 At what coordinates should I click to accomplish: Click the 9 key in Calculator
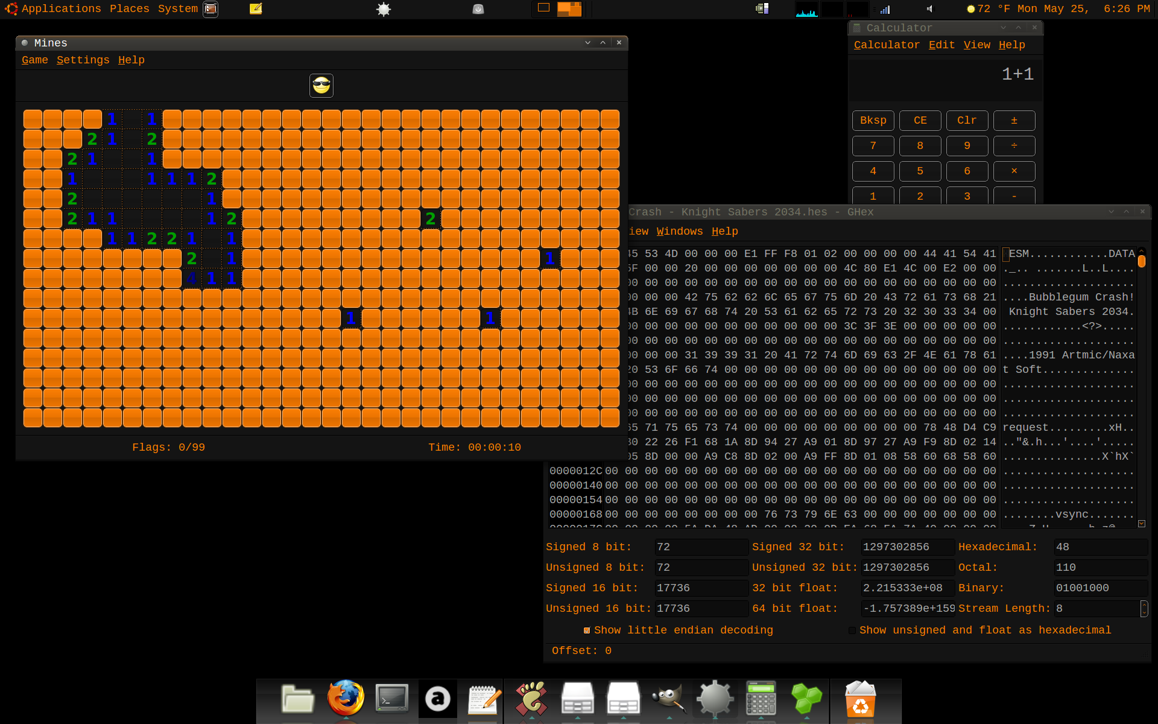pos(967,146)
